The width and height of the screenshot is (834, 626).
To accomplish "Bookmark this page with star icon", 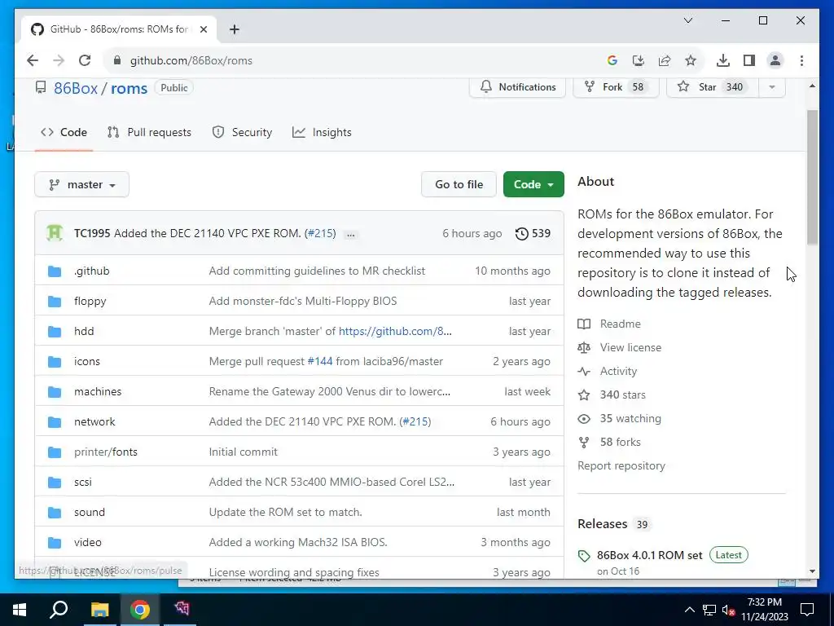I will pyautogui.click(x=691, y=60).
